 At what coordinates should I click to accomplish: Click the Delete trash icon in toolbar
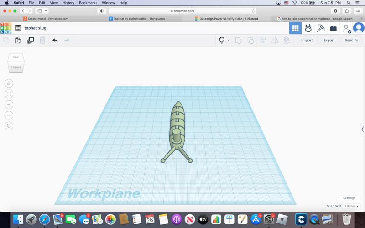click(x=42, y=40)
